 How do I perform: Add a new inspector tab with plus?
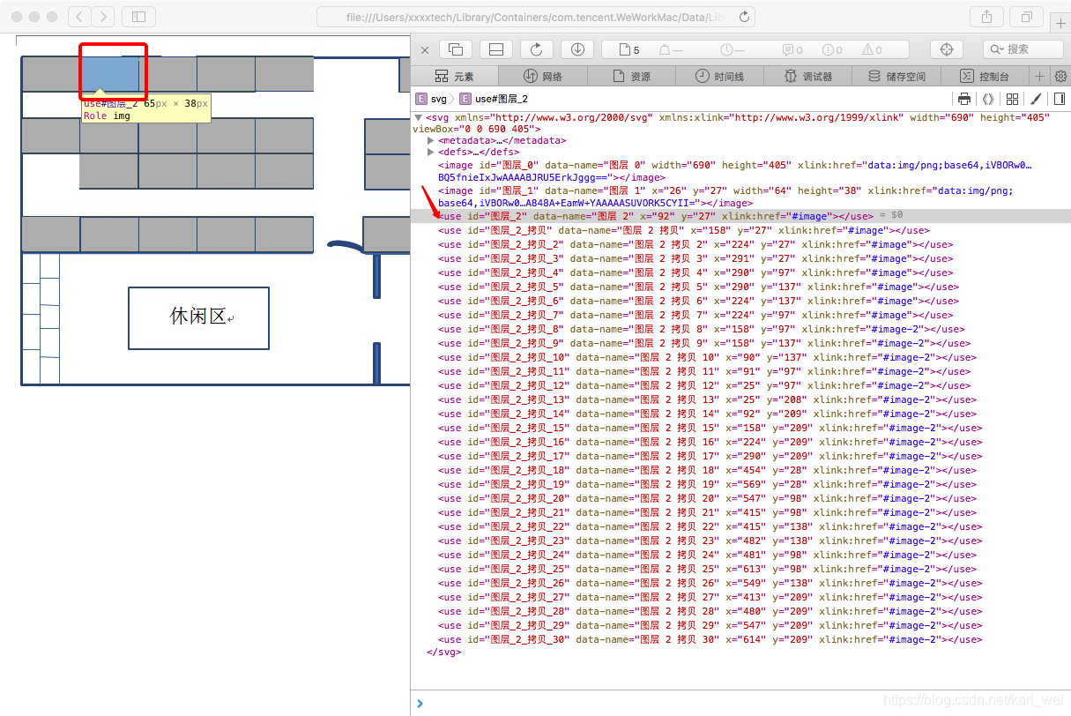[1039, 76]
